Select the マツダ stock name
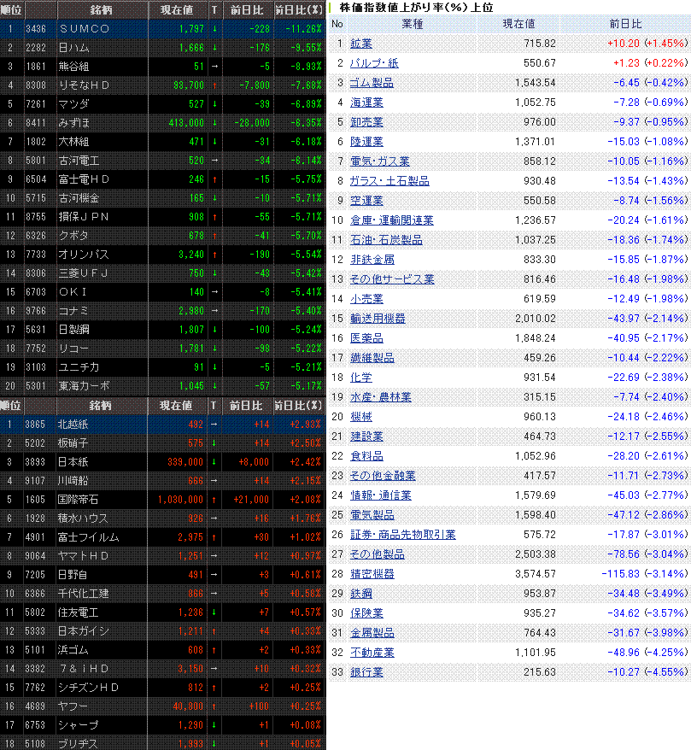This screenshot has width=691, height=750. click(x=73, y=104)
